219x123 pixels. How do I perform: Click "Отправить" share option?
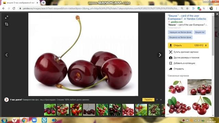coord(179,69)
